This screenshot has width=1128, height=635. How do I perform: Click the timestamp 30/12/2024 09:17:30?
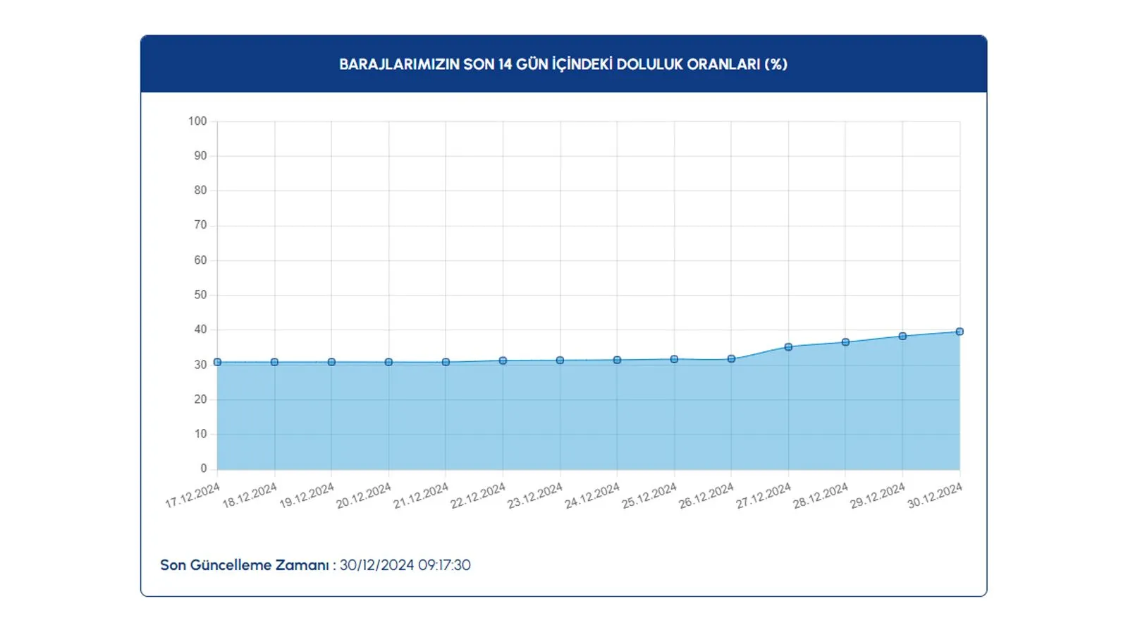405,565
